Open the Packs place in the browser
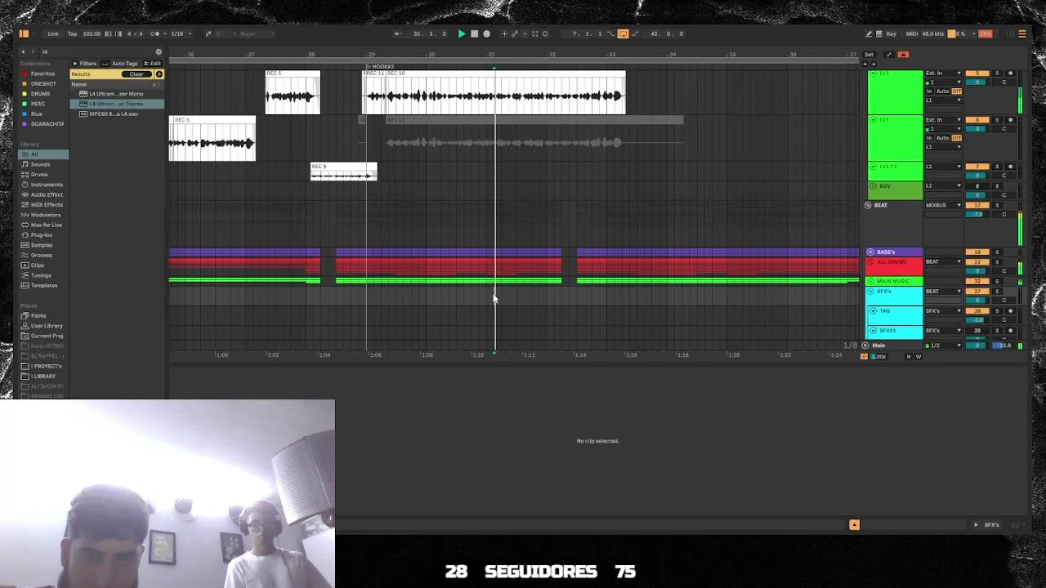 (x=38, y=315)
